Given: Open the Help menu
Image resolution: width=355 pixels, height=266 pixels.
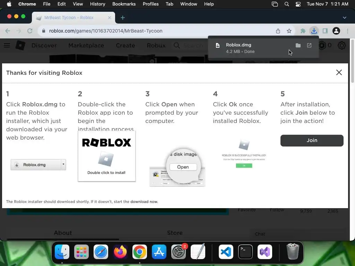Looking at the screenshot, I should coord(209,4).
